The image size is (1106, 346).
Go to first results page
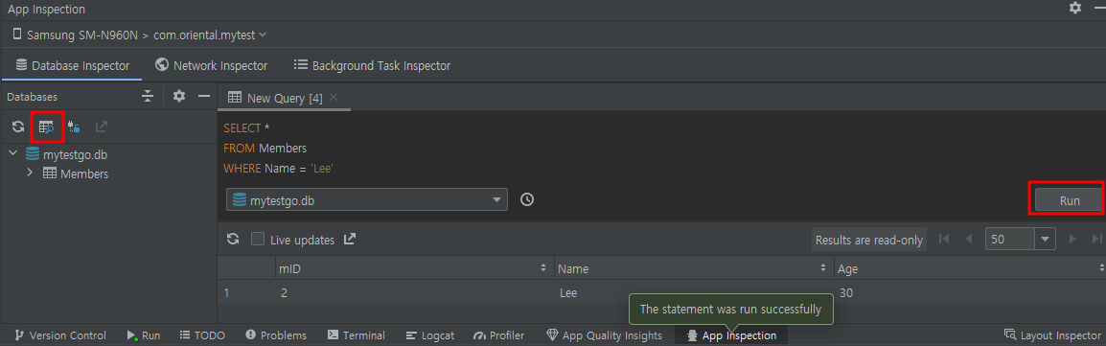pyautogui.click(x=944, y=239)
